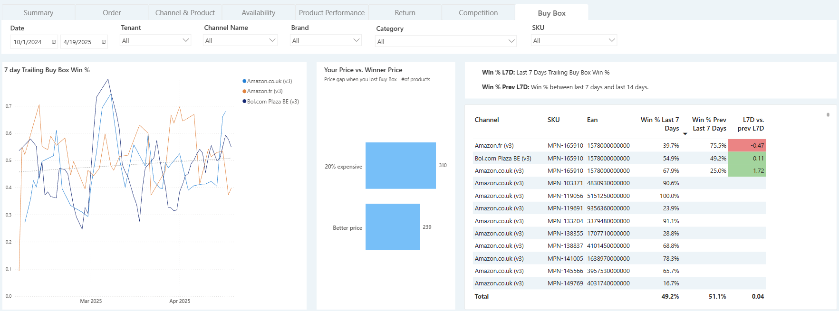Click SKU cell MPN-141005

[565, 258]
